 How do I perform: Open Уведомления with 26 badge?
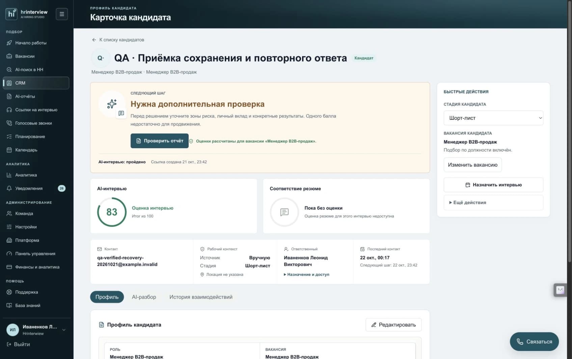(36, 188)
